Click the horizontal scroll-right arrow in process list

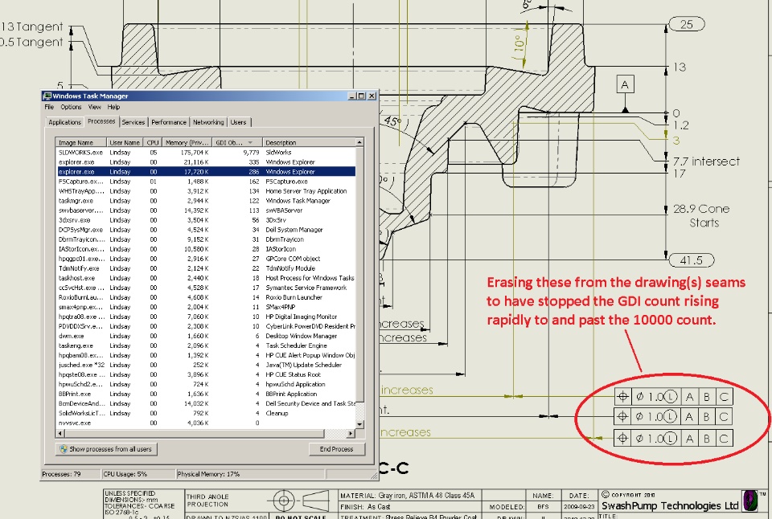[351, 433]
